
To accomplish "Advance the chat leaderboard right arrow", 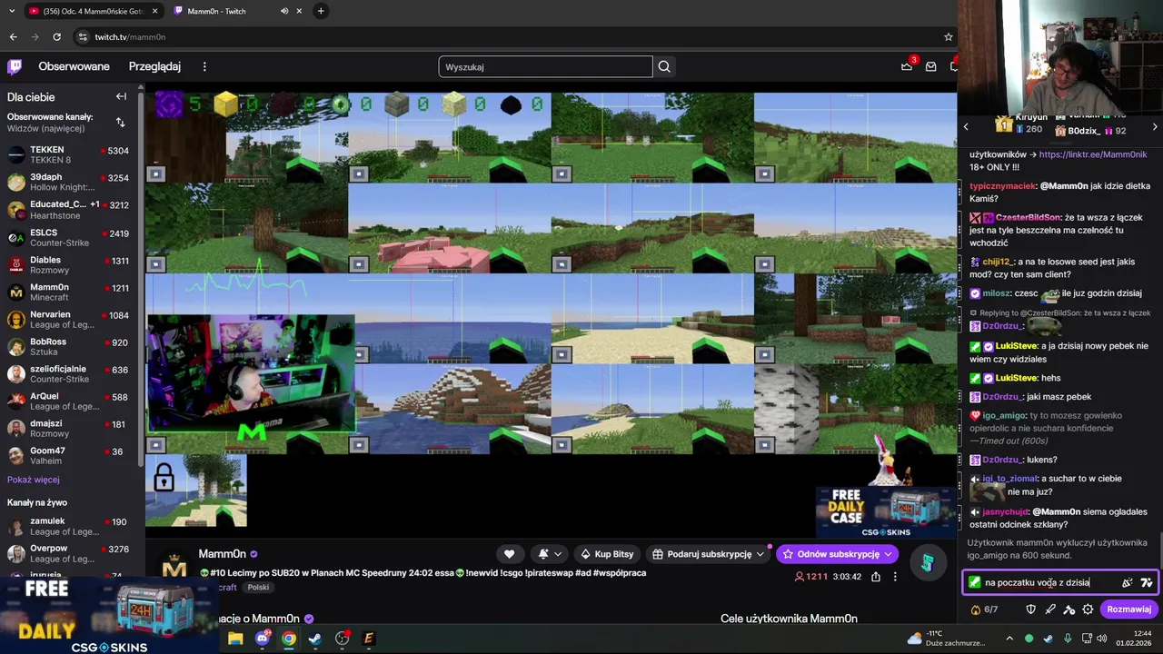I will [x=1155, y=127].
